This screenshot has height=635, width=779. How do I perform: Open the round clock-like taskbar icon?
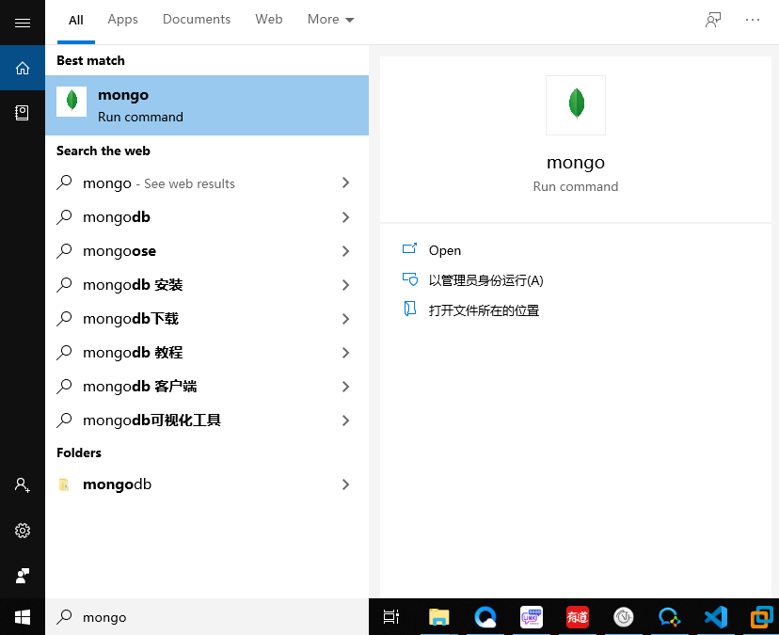(x=624, y=617)
